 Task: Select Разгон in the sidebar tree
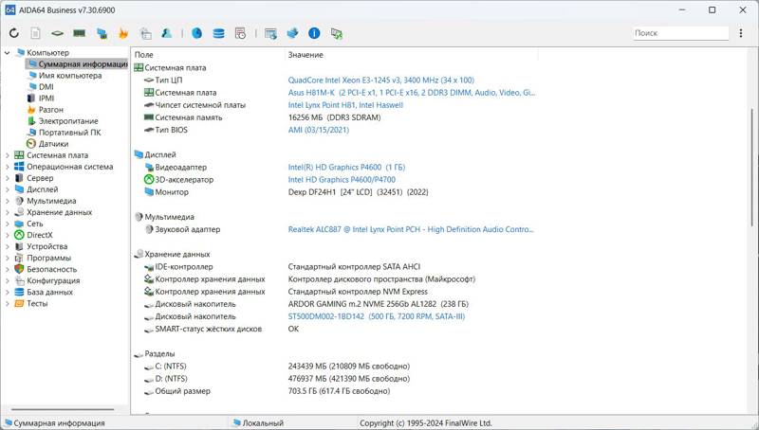(50, 110)
